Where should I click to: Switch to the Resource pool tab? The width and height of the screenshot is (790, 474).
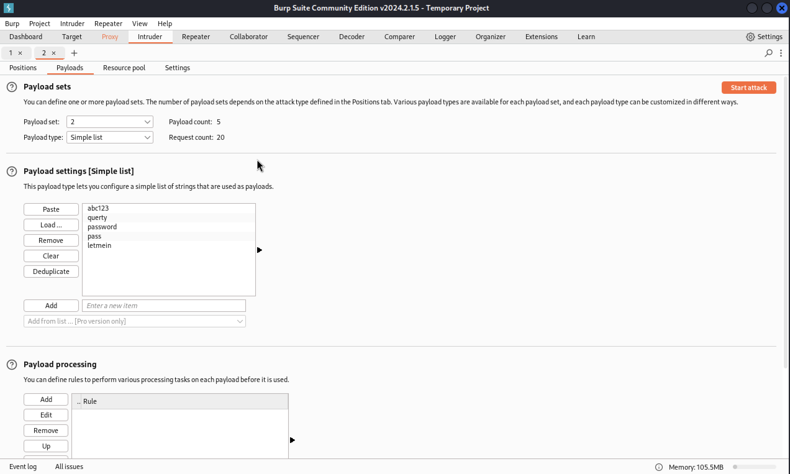click(124, 67)
